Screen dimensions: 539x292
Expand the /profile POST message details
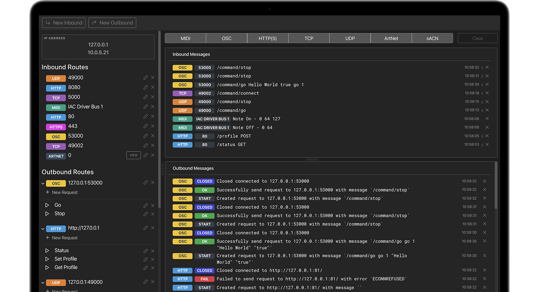coord(482,136)
